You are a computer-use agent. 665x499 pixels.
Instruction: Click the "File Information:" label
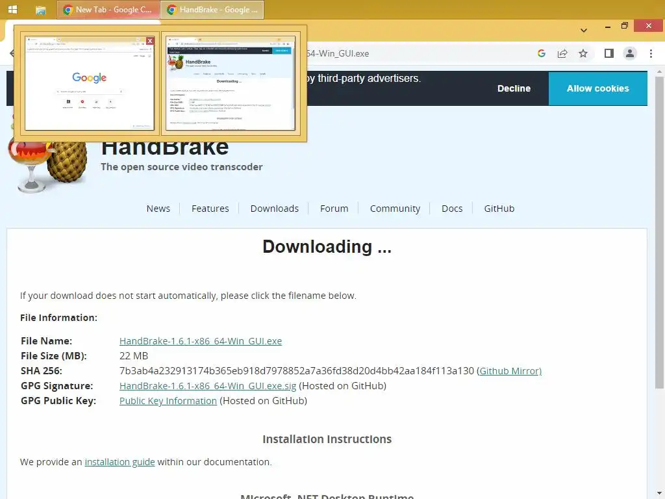click(58, 318)
